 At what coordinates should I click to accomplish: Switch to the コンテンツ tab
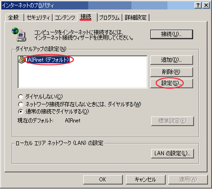coord(65,18)
